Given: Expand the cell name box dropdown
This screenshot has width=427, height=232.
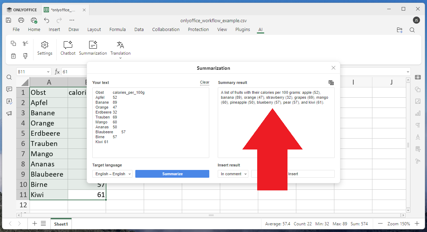Looking at the screenshot, I should pyautogui.click(x=48, y=72).
